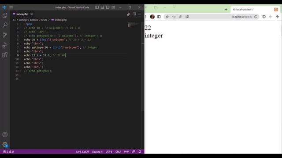Click the share icon in address bar
This screenshot has width=282, height=158.
pos(174,17)
